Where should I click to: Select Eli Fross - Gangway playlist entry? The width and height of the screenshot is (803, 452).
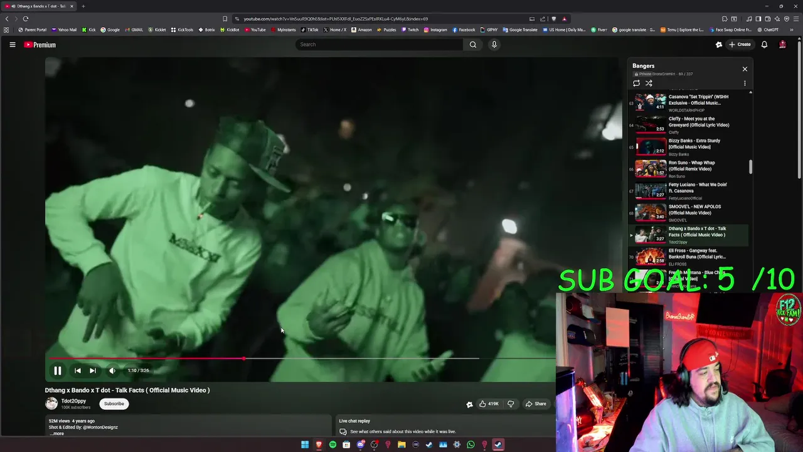pyautogui.click(x=688, y=257)
